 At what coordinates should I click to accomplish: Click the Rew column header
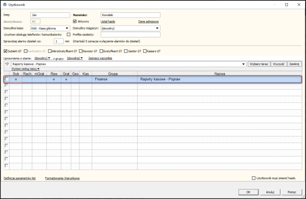pyautogui.click(x=54, y=74)
